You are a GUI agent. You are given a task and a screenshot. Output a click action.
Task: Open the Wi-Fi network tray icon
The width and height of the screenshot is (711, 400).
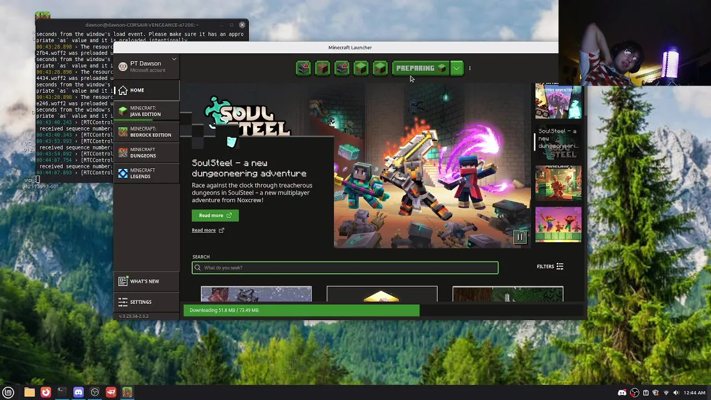coord(666,393)
